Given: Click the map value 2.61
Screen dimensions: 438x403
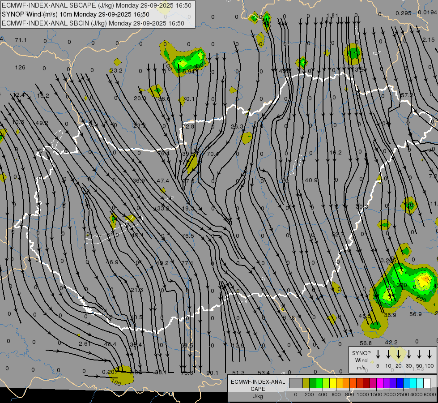Looking at the screenshot, I should tap(85, 344).
